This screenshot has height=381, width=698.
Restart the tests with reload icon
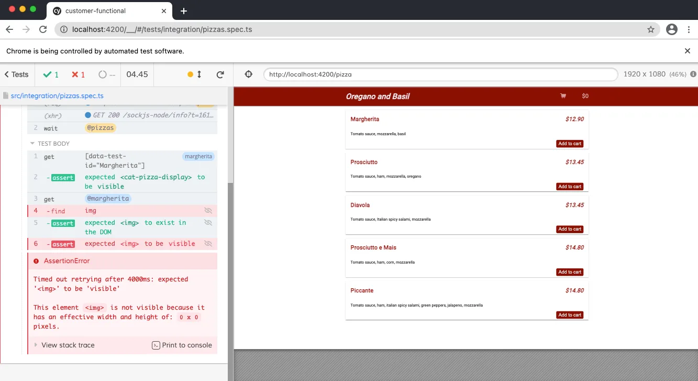tap(219, 74)
